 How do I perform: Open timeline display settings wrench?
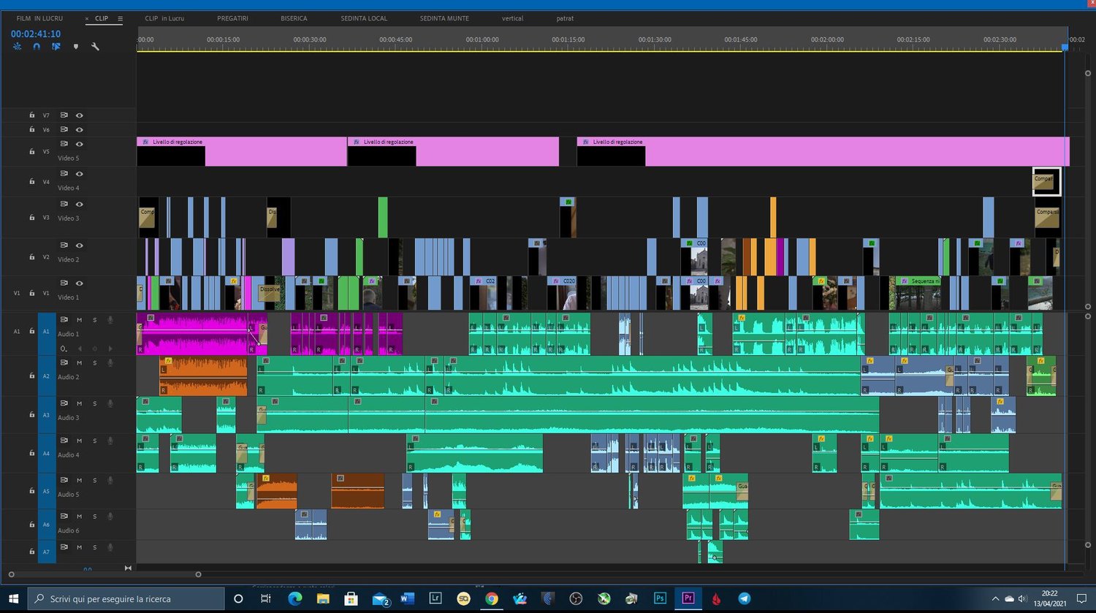pyautogui.click(x=95, y=47)
